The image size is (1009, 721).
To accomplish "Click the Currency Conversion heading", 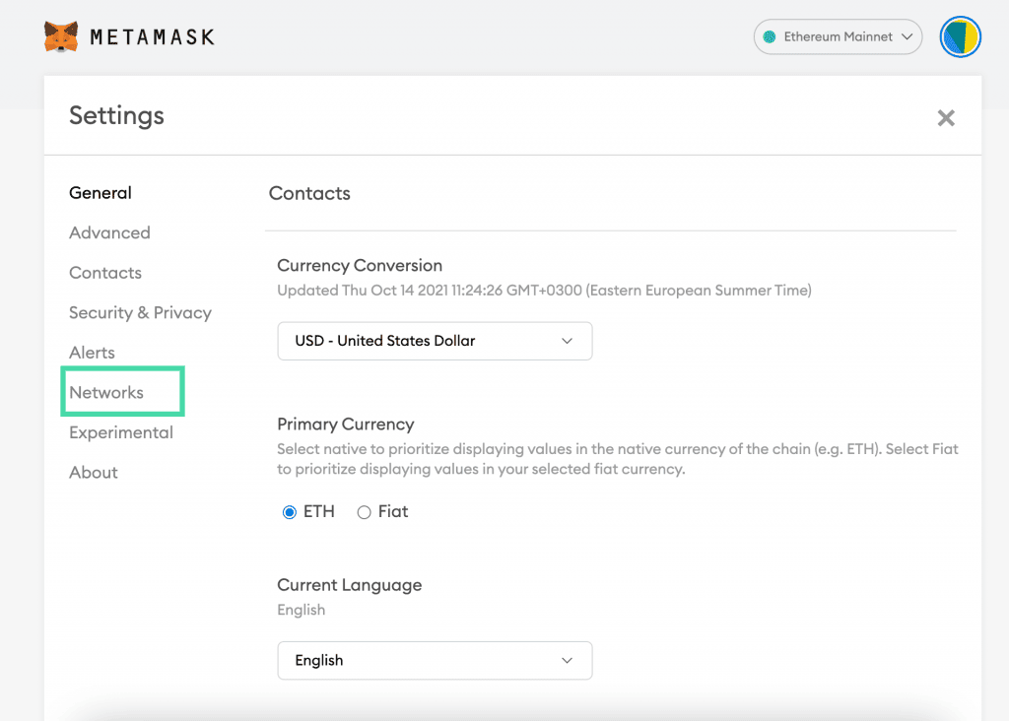I will coord(360,266).
